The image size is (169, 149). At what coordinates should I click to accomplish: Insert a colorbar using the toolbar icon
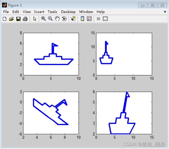[83, 19]
